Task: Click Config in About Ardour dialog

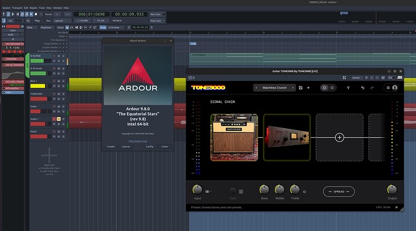Action: point(150,147)
